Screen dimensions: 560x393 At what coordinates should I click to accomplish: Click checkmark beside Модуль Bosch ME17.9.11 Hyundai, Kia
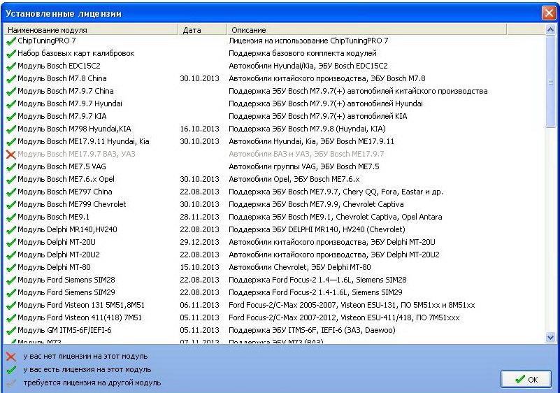click(11, 142)
